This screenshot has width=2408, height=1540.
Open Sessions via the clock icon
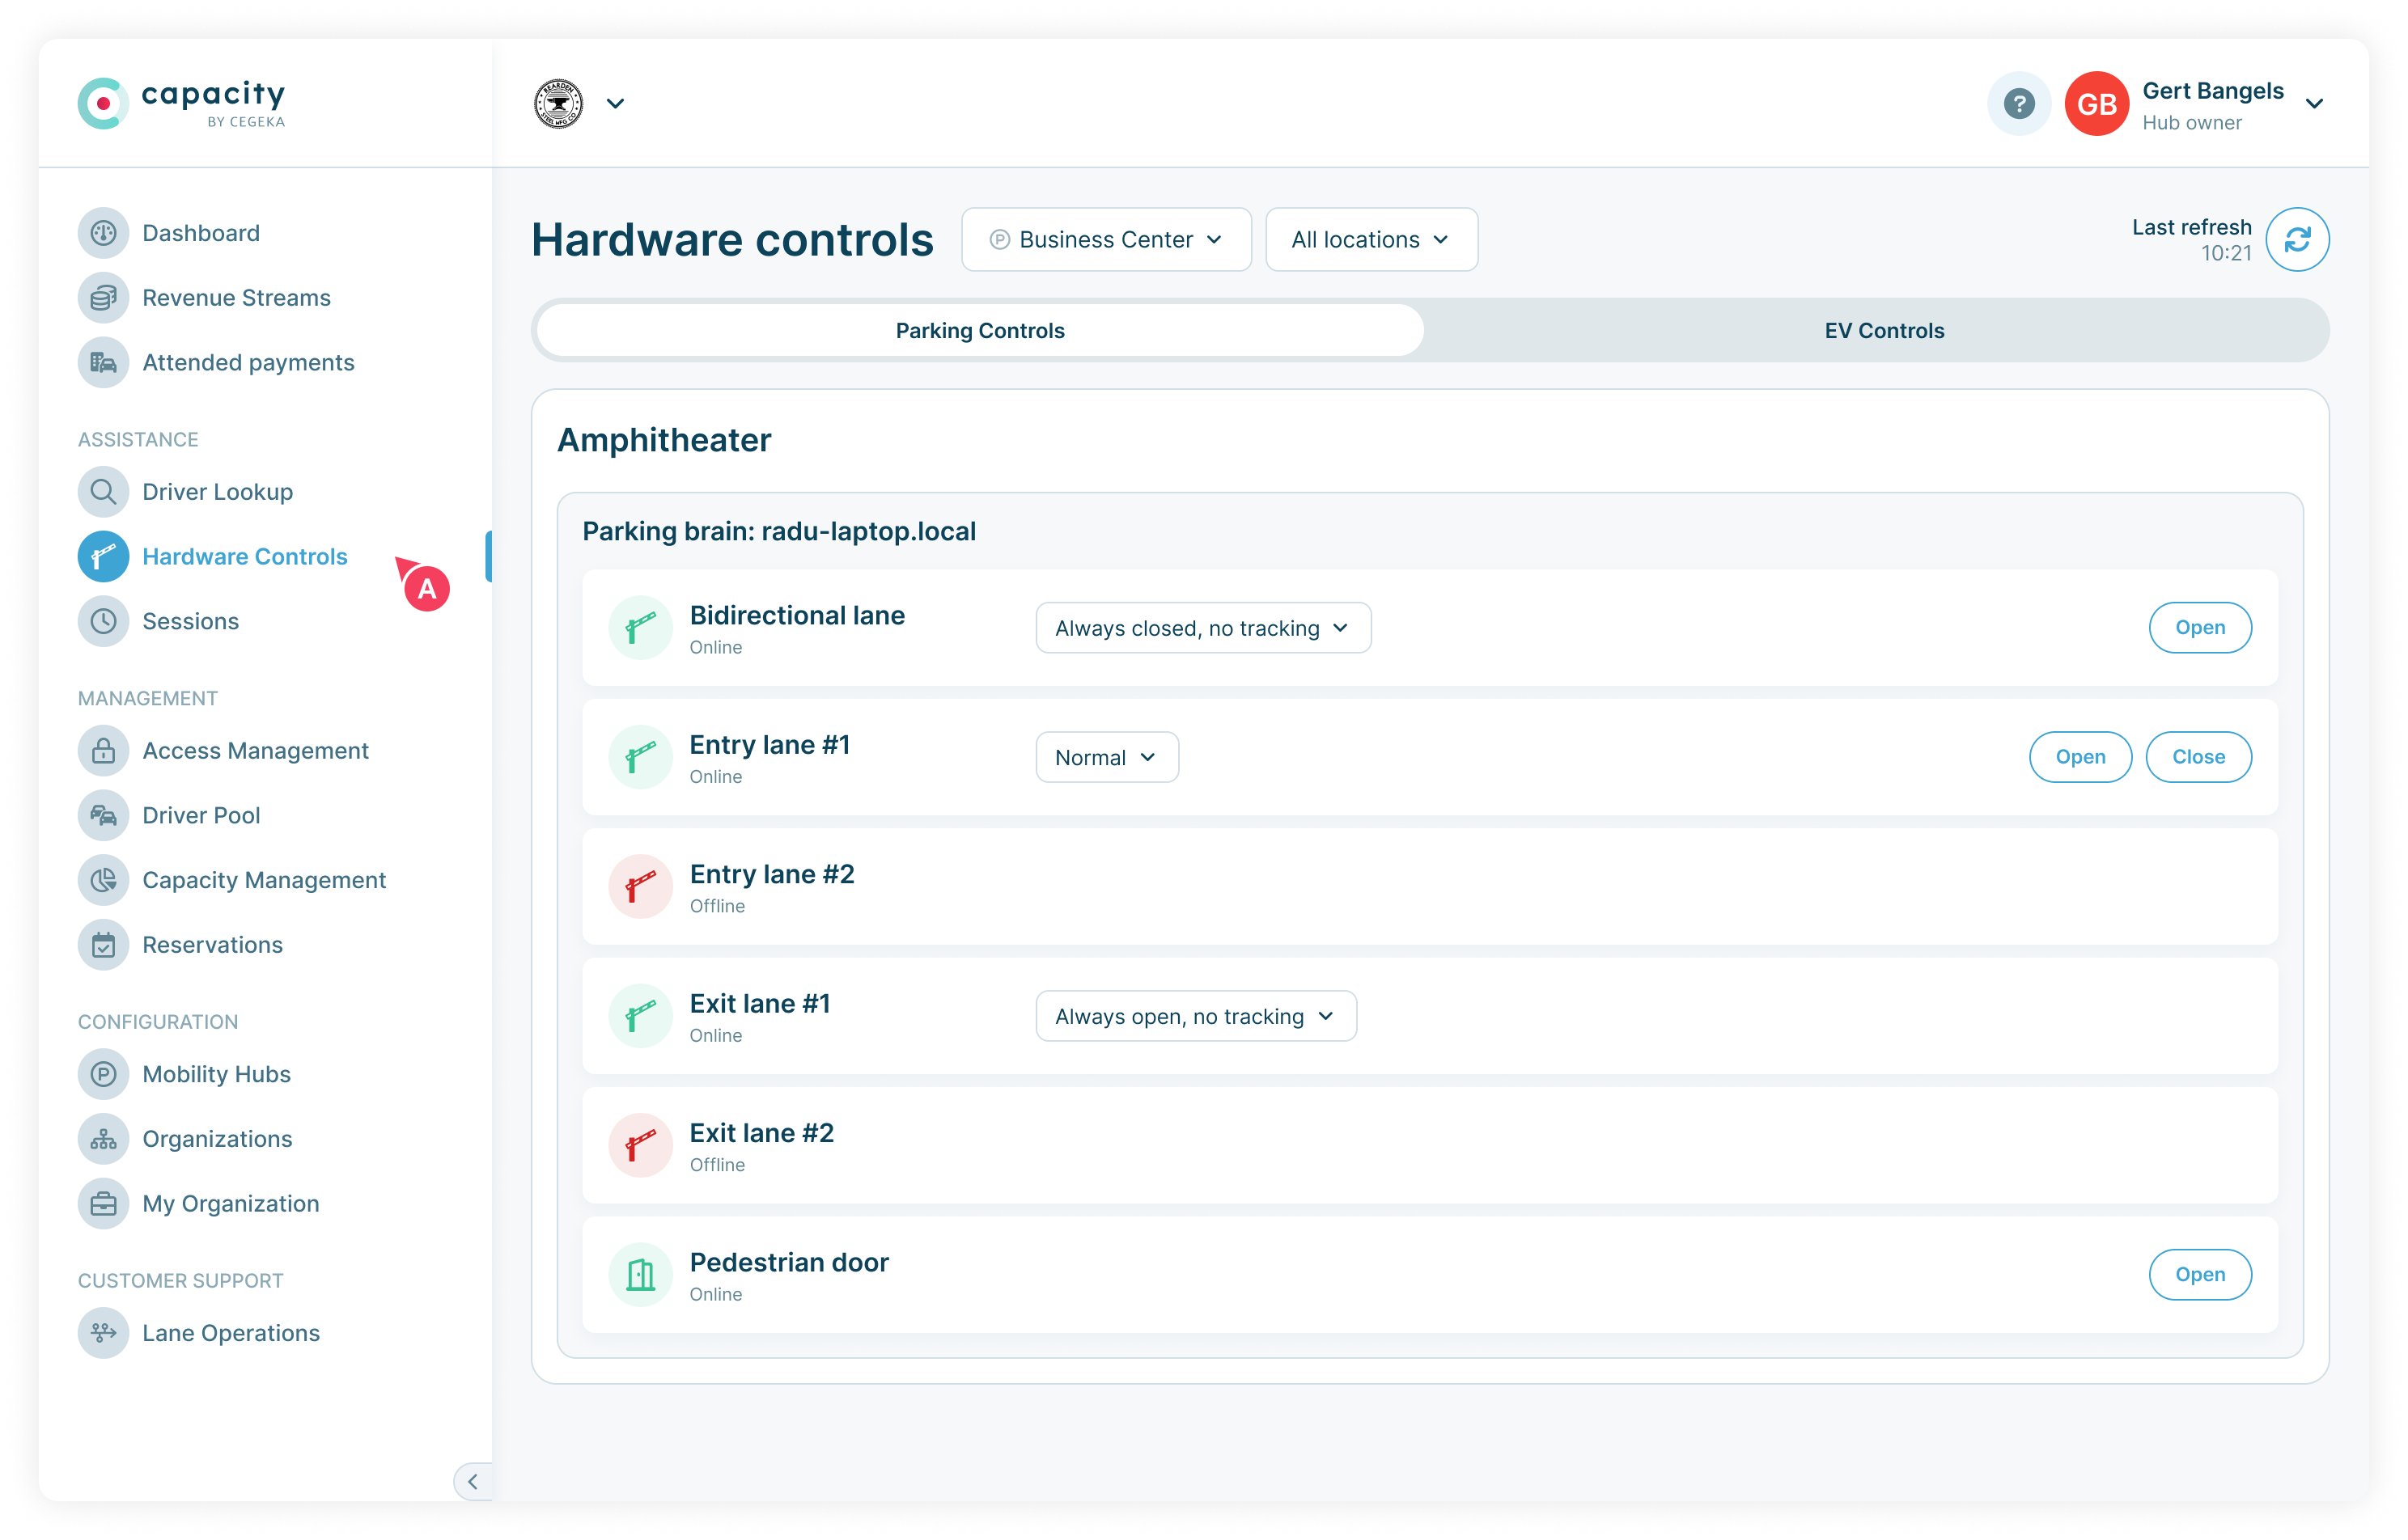103,621
